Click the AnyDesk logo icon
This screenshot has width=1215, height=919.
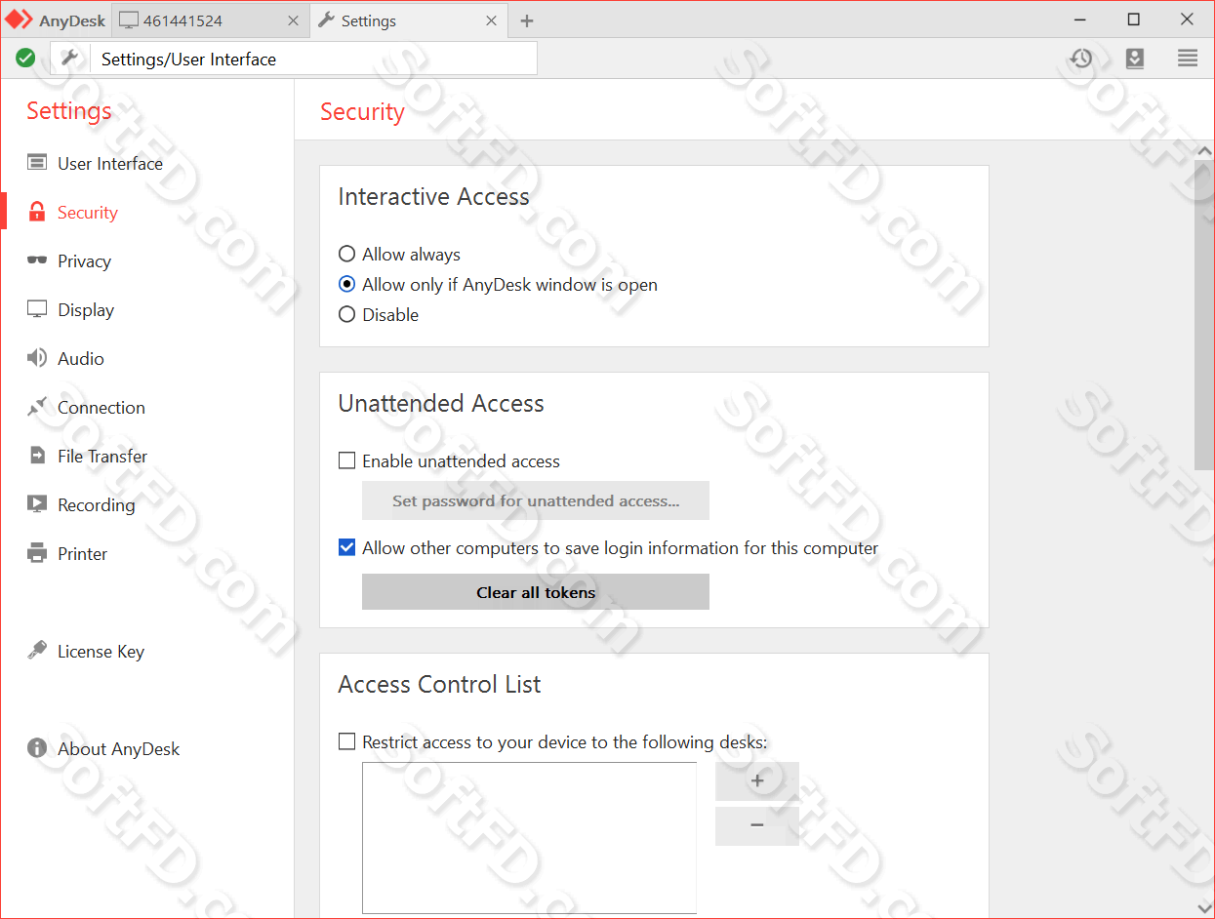tap(20, 20)
